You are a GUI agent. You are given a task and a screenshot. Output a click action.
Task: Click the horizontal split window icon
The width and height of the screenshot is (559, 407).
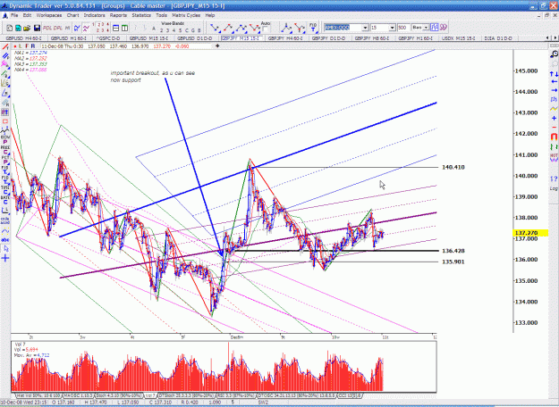pos(116,28)
